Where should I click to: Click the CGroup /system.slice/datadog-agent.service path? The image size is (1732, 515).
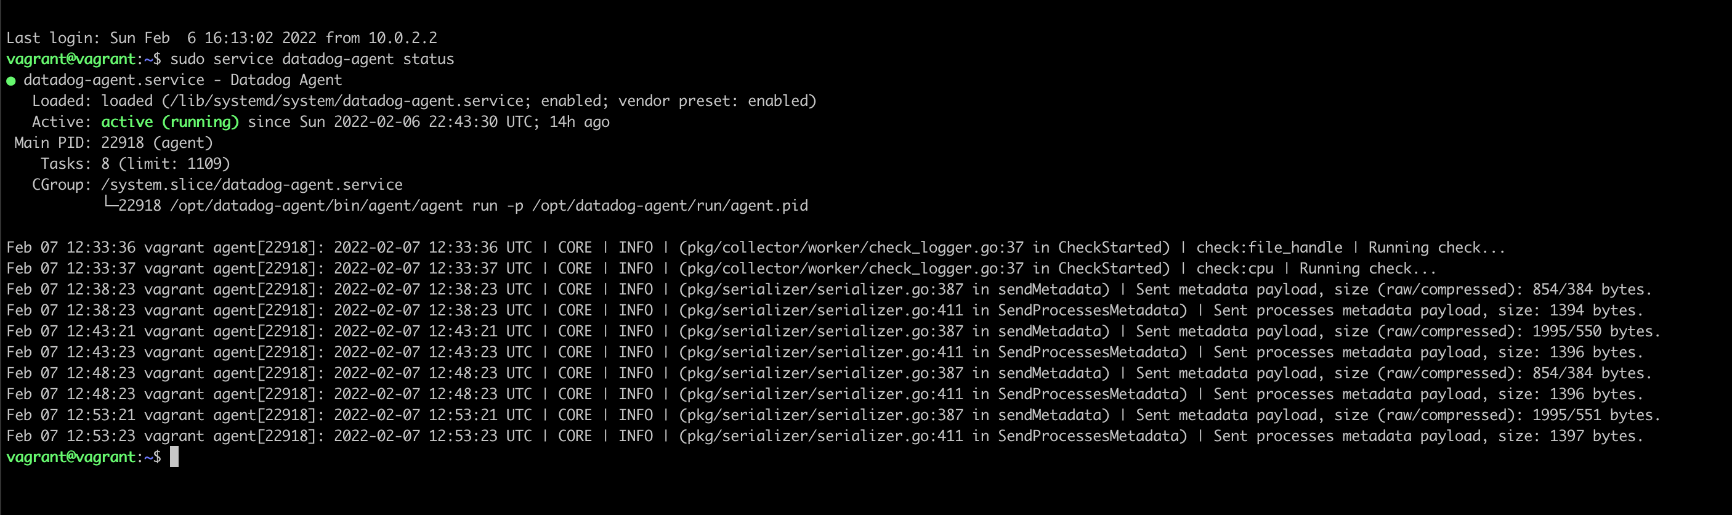(x=252, y=184)
